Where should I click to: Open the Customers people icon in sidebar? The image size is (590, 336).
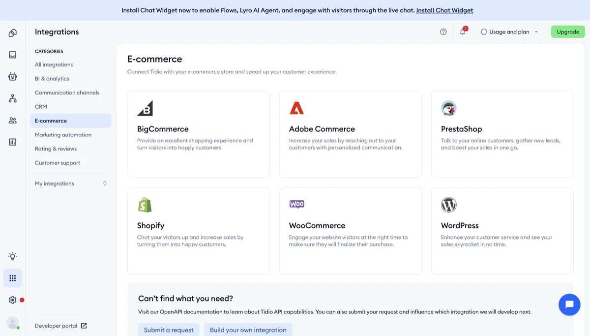[x=13, y=120]
